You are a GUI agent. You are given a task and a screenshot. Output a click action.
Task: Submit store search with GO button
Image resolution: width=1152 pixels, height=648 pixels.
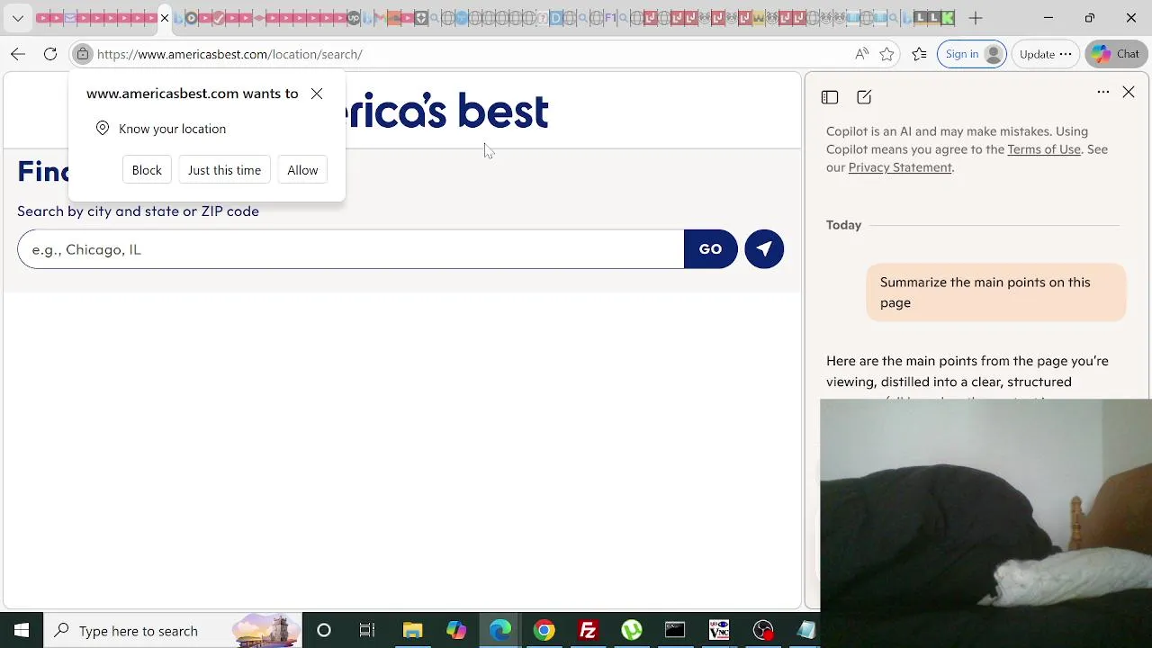pos(710,249)
